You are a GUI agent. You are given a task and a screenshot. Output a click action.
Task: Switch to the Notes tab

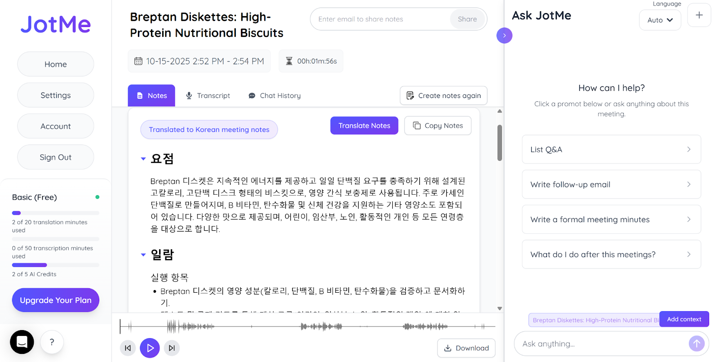[151, 96]
